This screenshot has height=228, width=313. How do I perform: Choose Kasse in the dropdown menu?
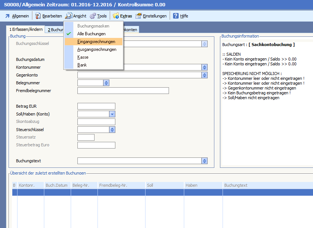83,57
